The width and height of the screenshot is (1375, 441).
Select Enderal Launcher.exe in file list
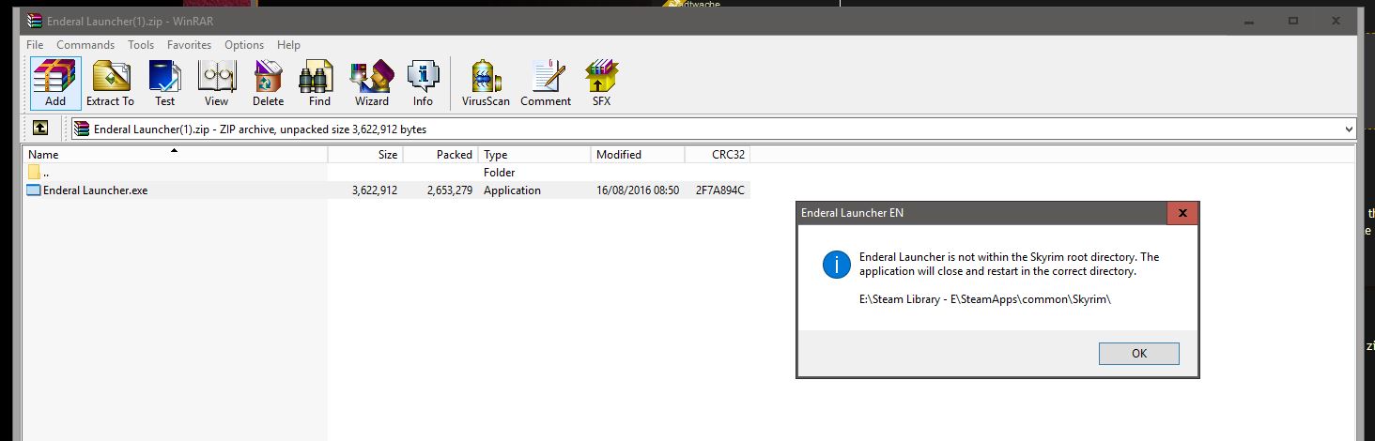tap(95, 190)
